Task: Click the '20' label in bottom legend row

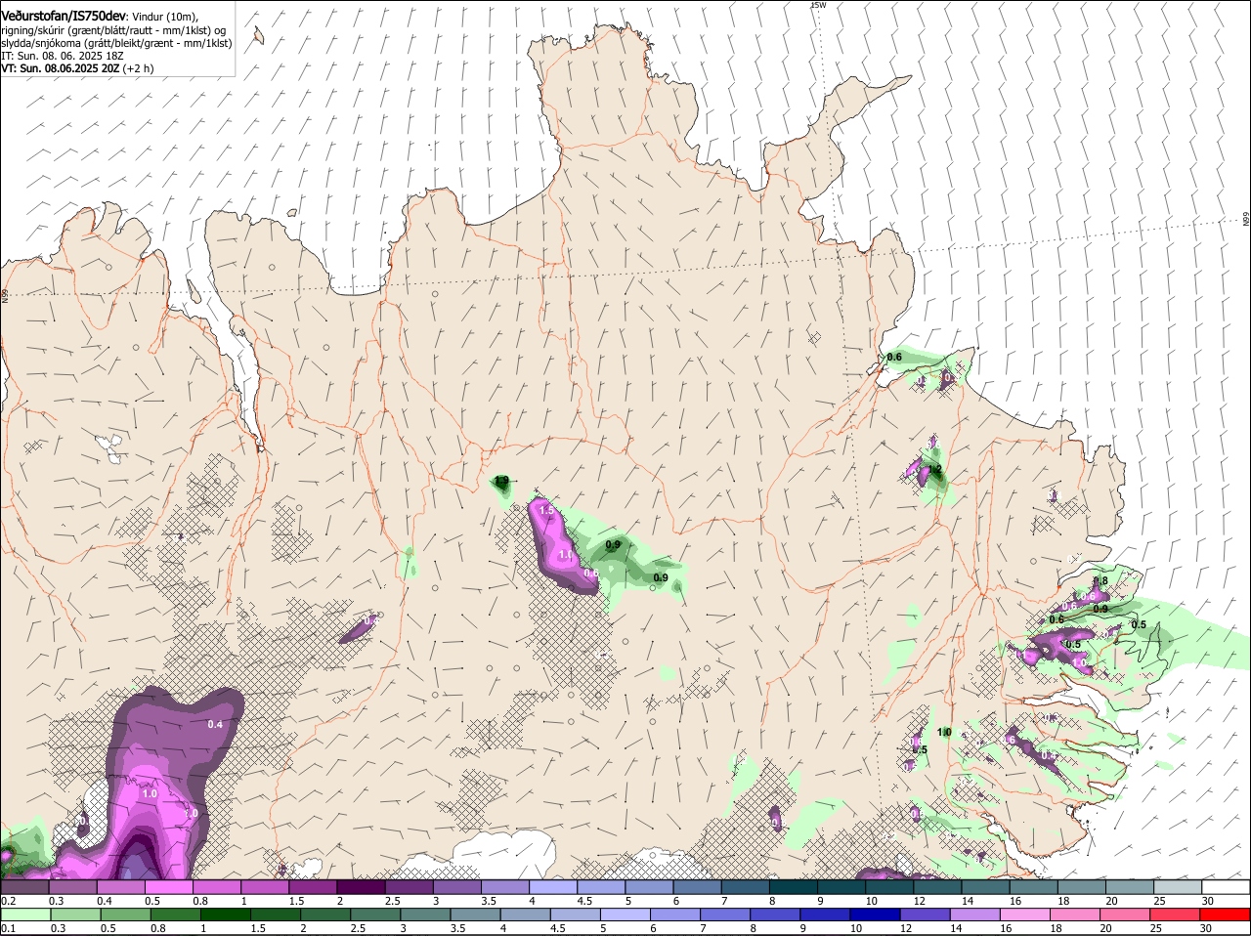Action: (x=1105, y=928)
